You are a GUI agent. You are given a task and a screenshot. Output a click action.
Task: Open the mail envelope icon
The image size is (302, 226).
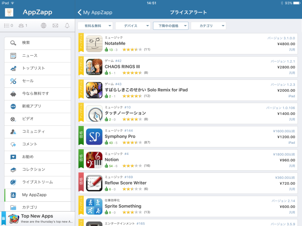pos(55,26)
